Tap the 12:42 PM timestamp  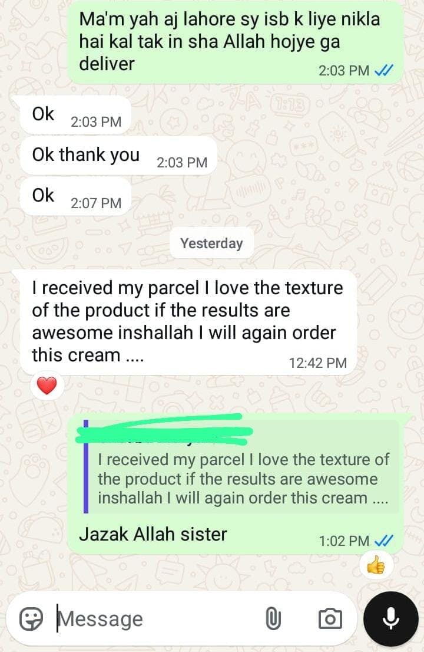[317, 363]
